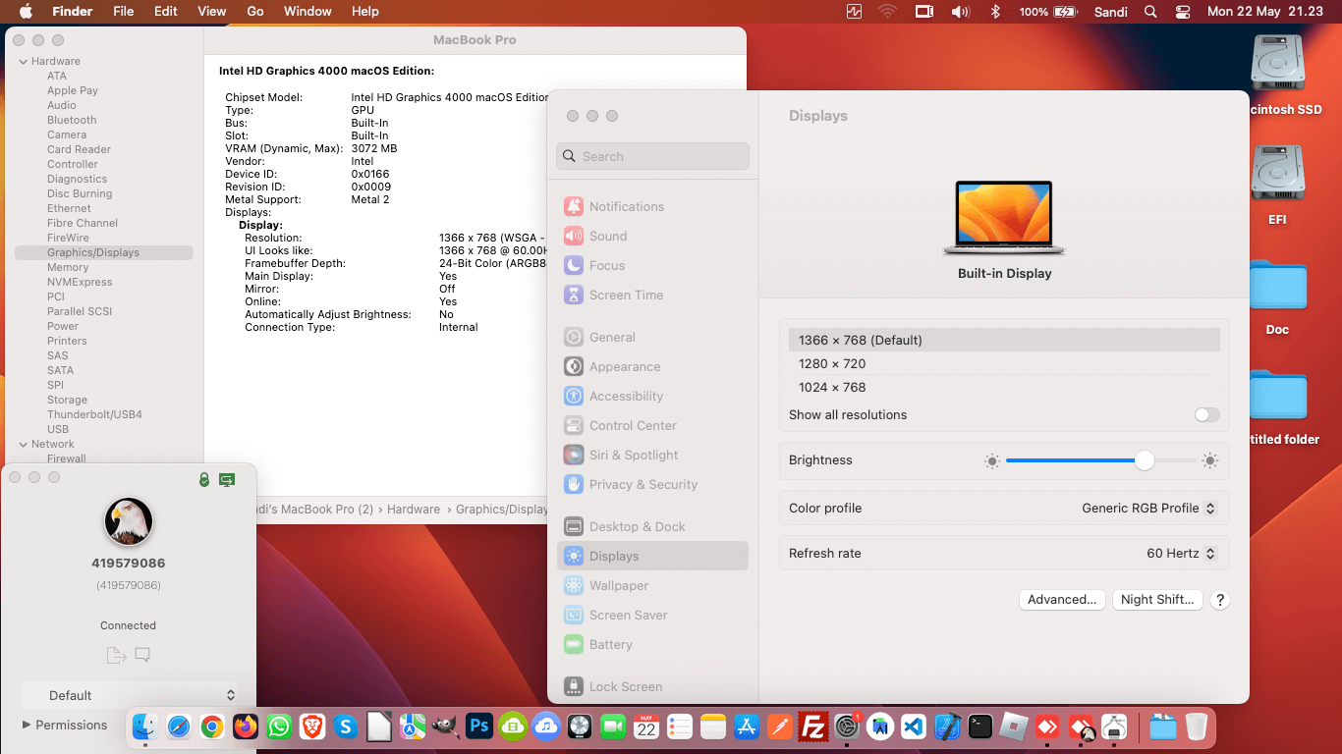Viewport: 1342px width, 754px height.
Task: Launch FileZilla from the dock
Action: [812, 727]
